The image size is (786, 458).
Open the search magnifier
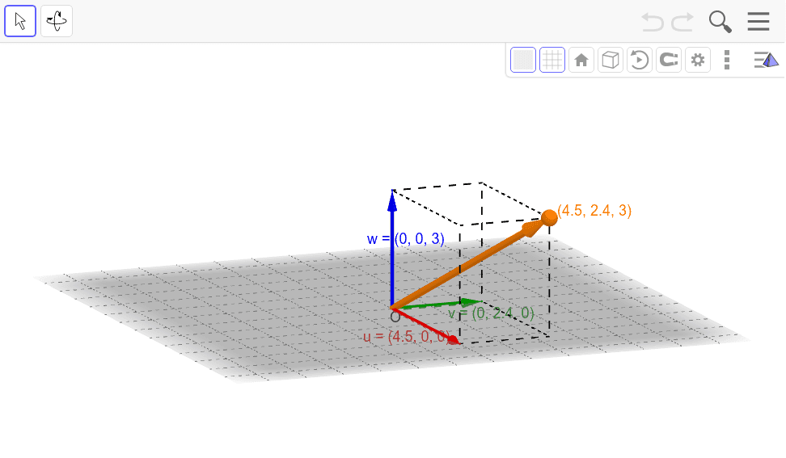pyautogui.click(x=720, y=22)
